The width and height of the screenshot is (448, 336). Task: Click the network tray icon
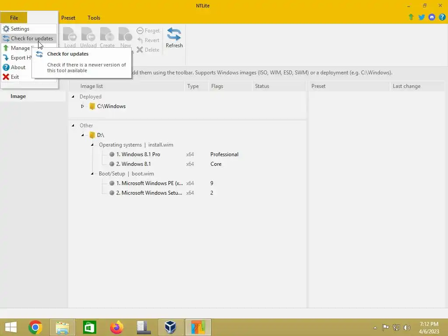[396, 327]
